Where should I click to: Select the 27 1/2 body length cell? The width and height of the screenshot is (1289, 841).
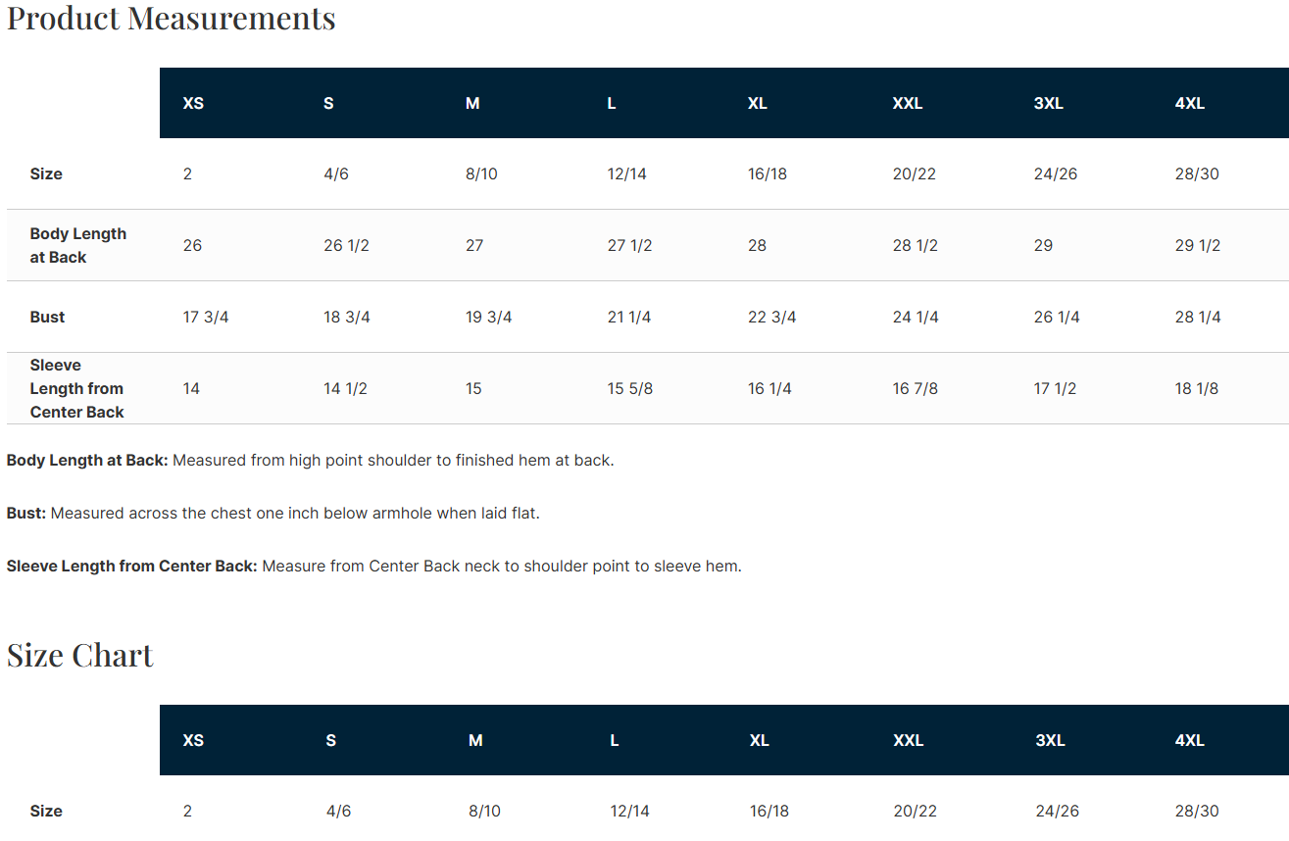point(630,245)
